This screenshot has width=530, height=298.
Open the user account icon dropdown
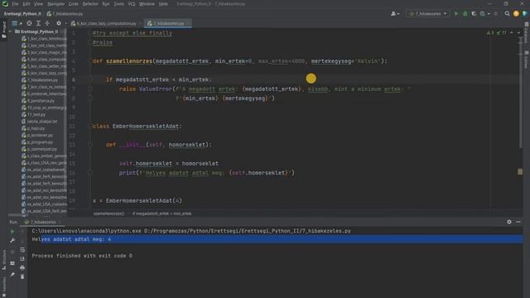[395, 14]
